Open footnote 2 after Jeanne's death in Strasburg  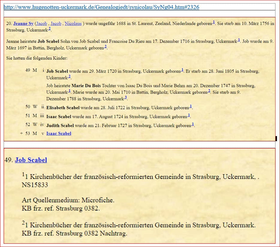point(49,29)
